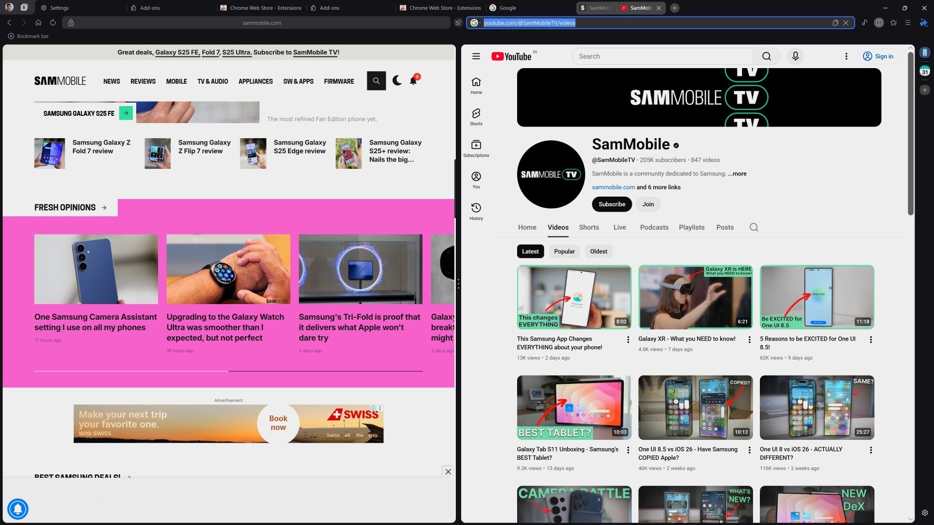Toggle tracking protection shield in address bar
Image resolution: width=934 pixels, height=525 pixels.
pos(457,22)
